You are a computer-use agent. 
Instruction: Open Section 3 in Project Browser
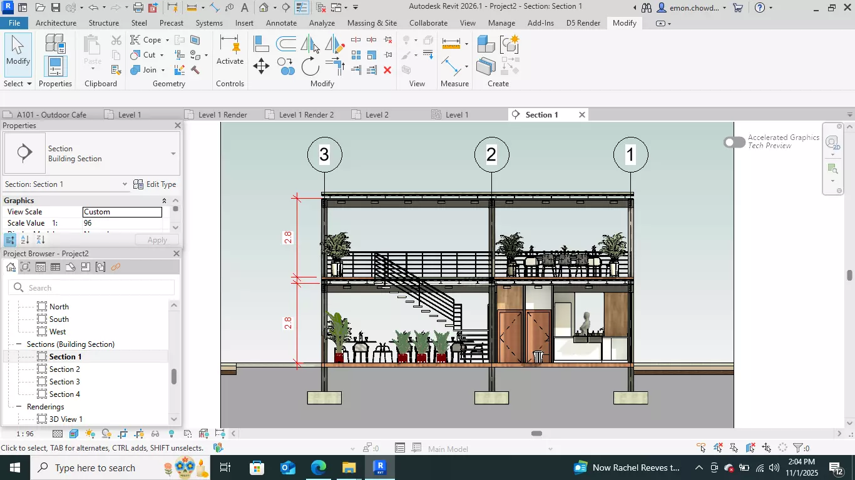(64, 382)
